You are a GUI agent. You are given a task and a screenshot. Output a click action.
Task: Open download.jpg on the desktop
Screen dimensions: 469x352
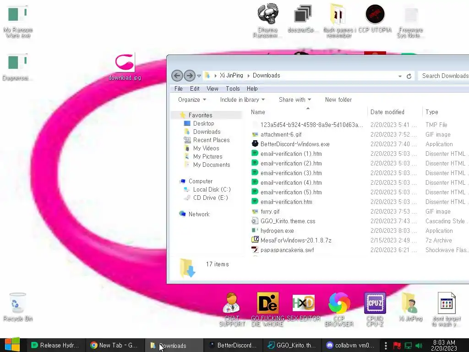125,66
